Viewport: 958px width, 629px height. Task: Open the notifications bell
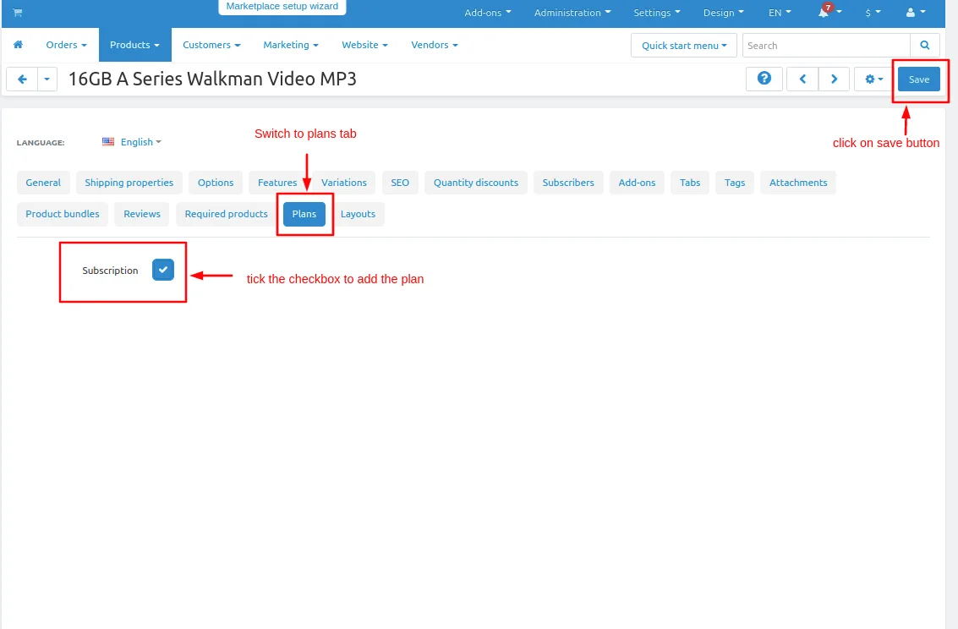coord(824,12)
